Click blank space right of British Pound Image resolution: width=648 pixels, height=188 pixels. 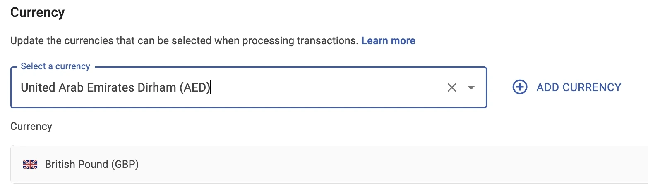[x=372, y=164]
